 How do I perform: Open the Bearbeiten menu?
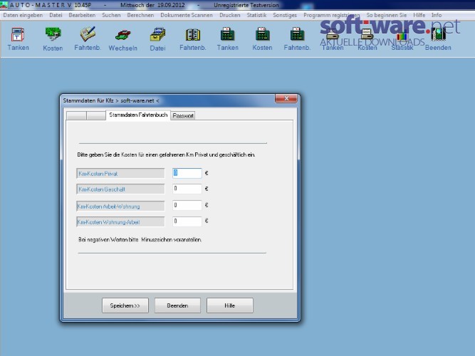click(x=82, y=15)
